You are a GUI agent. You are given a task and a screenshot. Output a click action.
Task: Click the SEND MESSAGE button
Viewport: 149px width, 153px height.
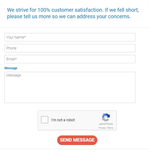(77, 140)
